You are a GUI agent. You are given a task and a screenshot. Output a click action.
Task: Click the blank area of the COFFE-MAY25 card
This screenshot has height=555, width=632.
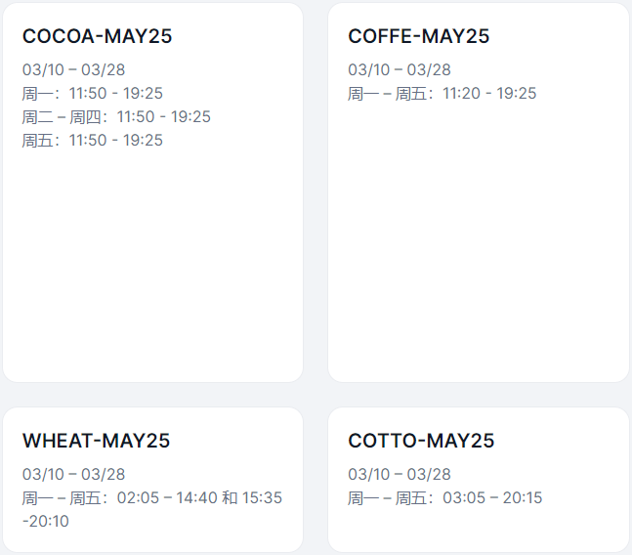[x=478, y=254]
